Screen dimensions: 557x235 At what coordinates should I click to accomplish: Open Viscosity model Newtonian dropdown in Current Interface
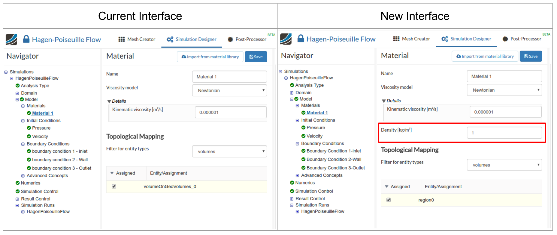point(229,90)
